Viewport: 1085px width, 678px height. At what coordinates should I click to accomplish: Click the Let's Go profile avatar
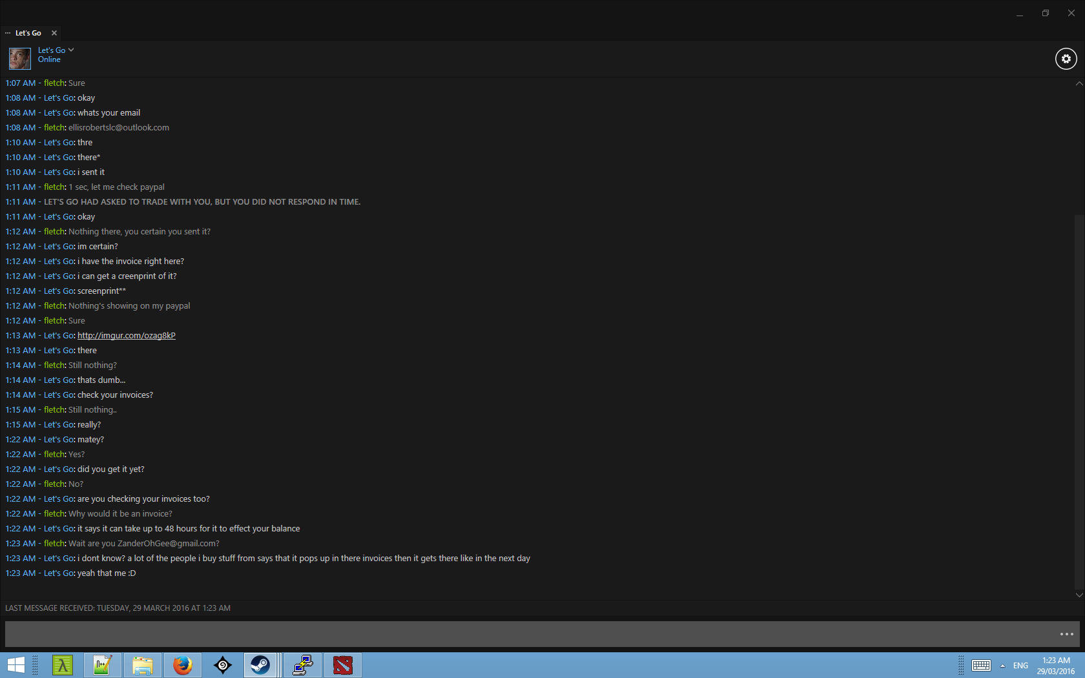(19, 59)
